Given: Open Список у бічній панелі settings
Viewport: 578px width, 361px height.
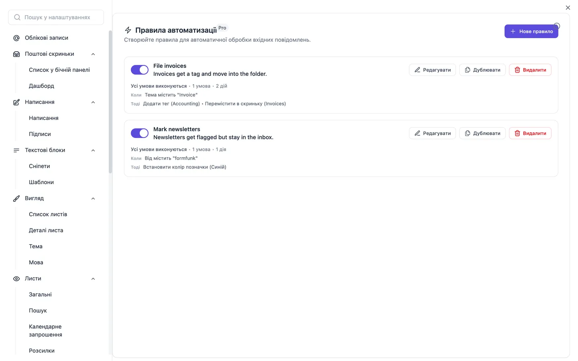Looking at the screenshot, I should [59, 70].
